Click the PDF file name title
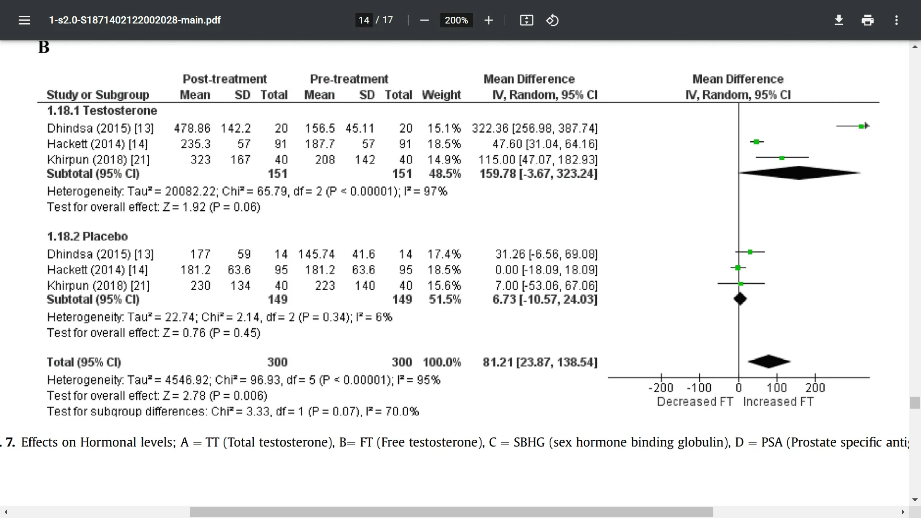Screen dimensions: 921x518 (135, 20)
